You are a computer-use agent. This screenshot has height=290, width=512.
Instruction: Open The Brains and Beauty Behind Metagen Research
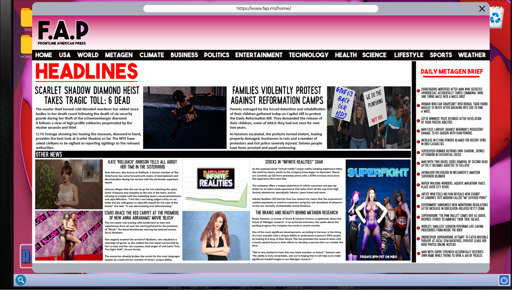tap(296, 213)
